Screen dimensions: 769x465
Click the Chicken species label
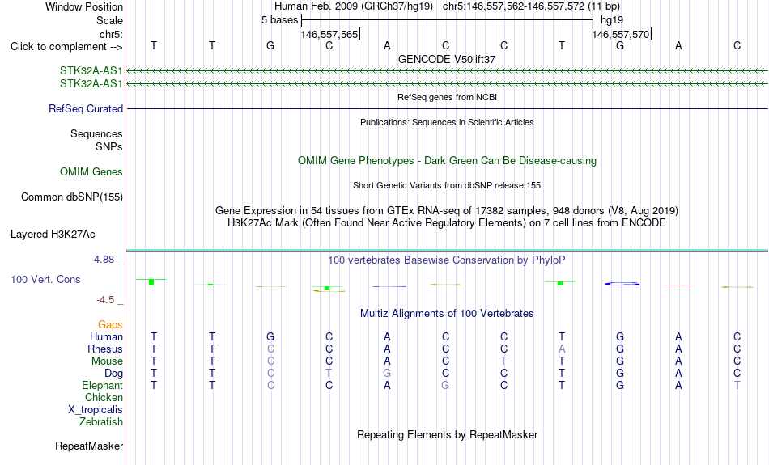(x=104, y=397)
